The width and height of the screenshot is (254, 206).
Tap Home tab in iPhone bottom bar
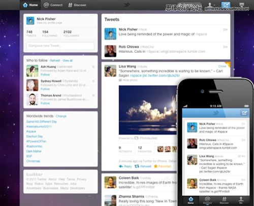pyautogui.click(x=190, y=200)
